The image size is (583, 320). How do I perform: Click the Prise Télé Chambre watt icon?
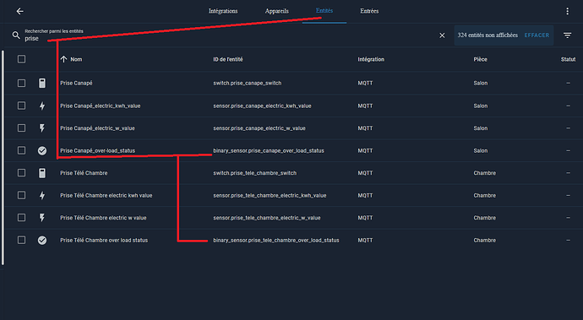tap(42, 218)
